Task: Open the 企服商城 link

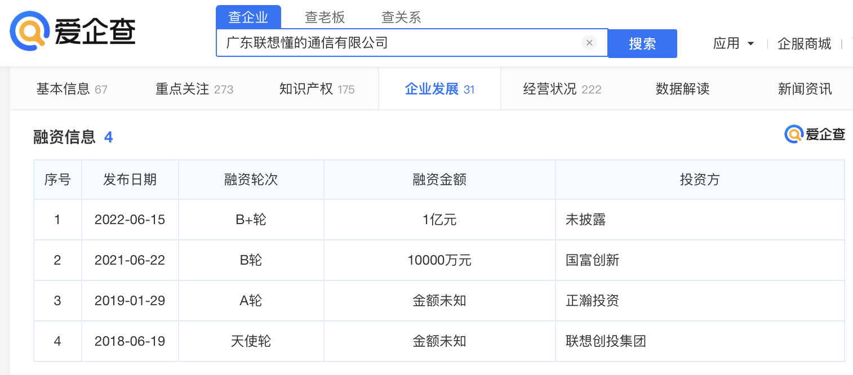Action: [805, 43]
